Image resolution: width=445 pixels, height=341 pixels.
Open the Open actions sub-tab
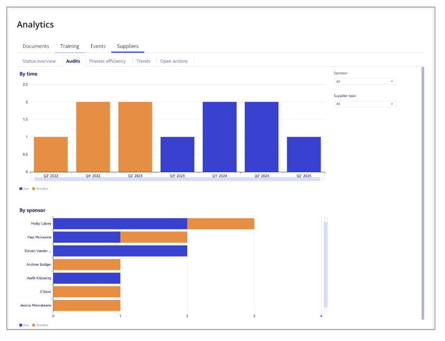[174, 61]
